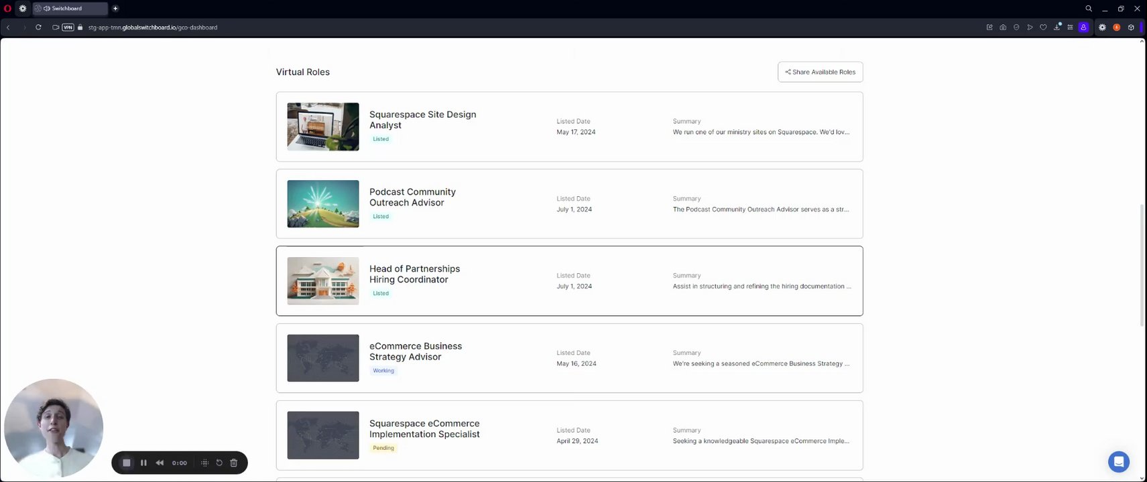This screenshot has height=482, width=1147.
Task: Click the edit note icon in browser toolbar
Action: tap(989, 27)
